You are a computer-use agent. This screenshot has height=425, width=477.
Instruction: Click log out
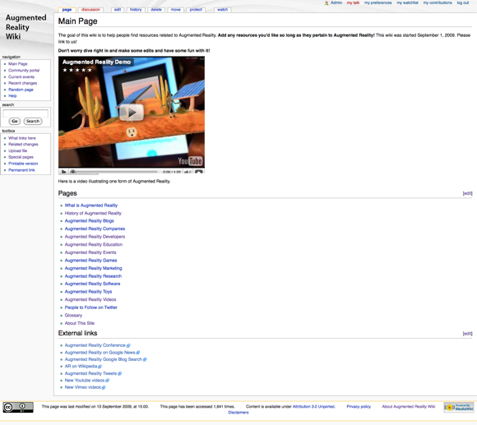coord(463,2)
